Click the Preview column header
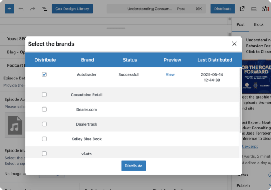This screenshot has width=271, height=190. click(172, 60)
